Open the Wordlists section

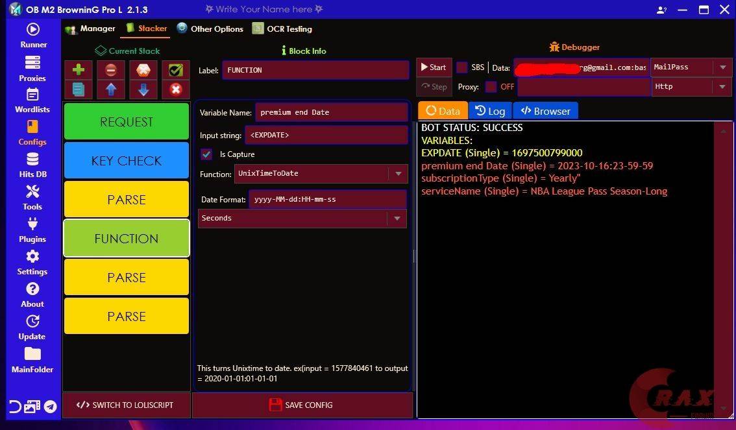click(x=32, y=101)
